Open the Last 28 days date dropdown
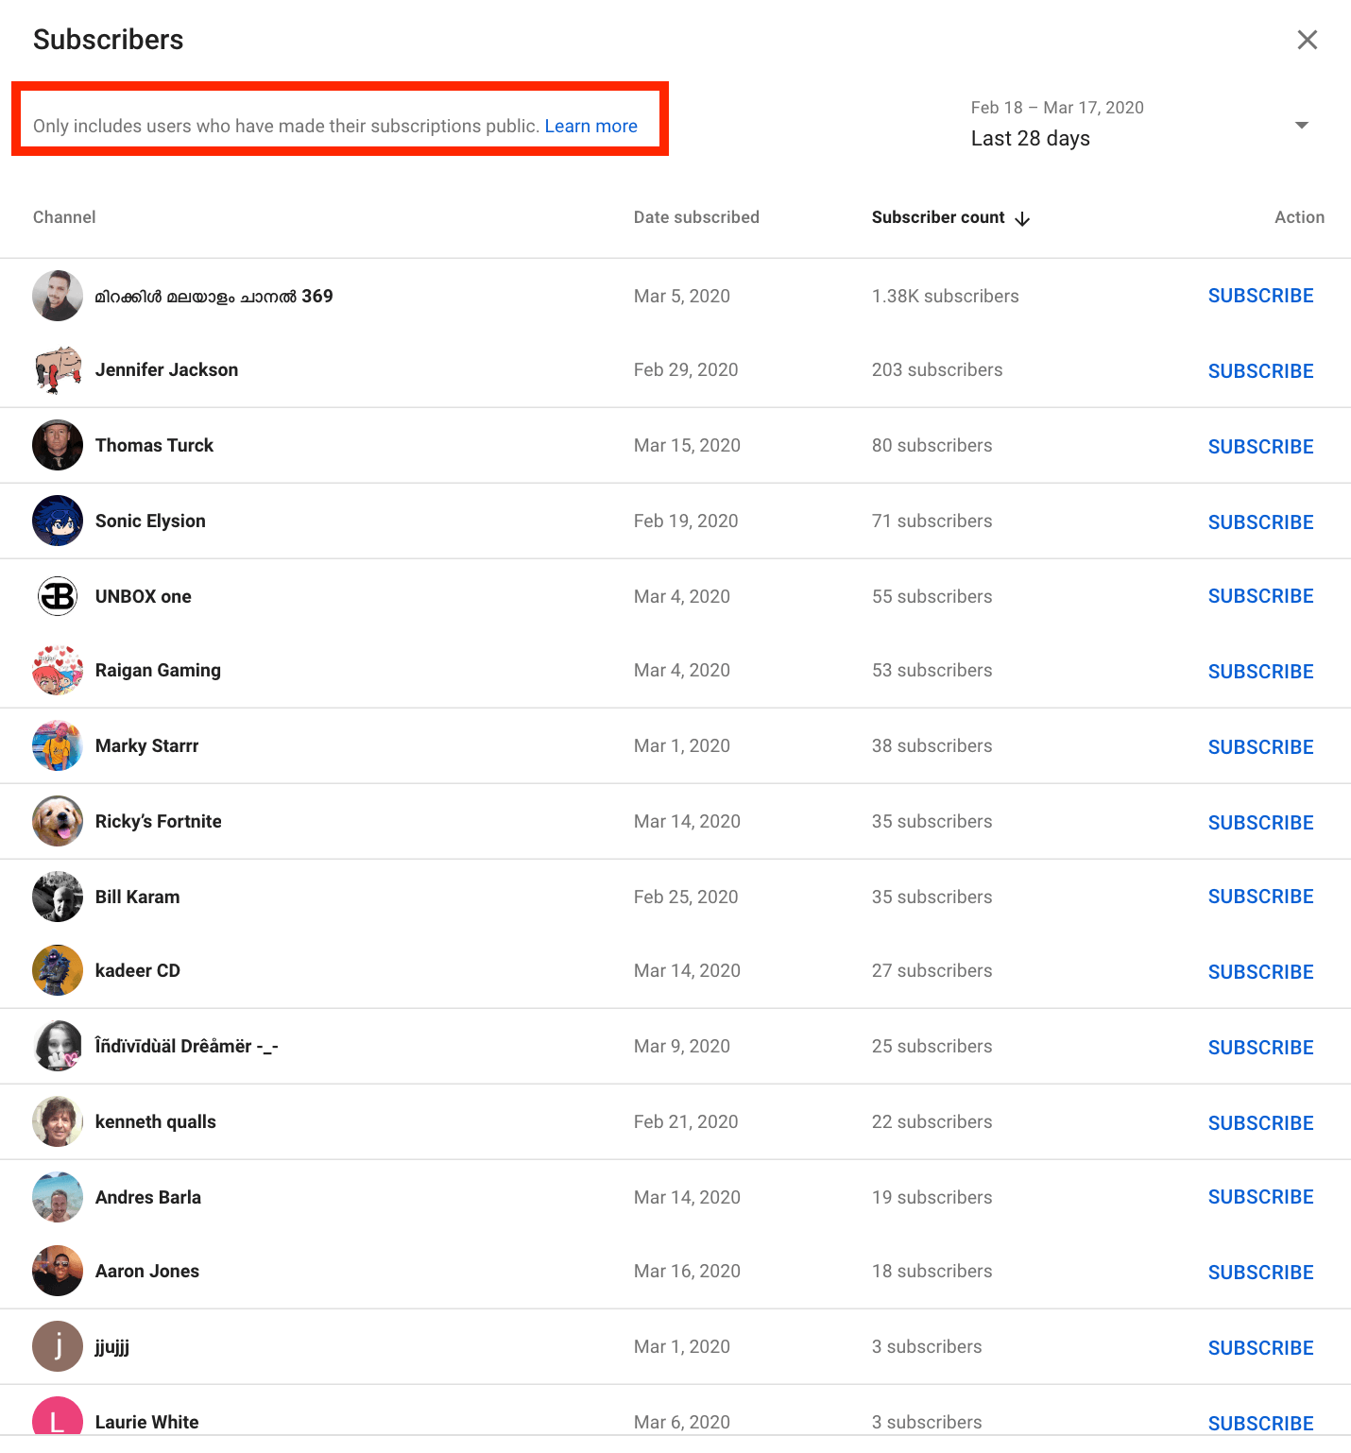This screenshot has height=1453, width=1351. coord(1301,126)
